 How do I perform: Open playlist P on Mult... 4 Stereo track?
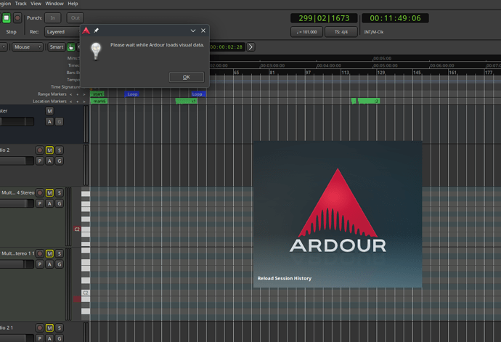(x=40, y=203)
